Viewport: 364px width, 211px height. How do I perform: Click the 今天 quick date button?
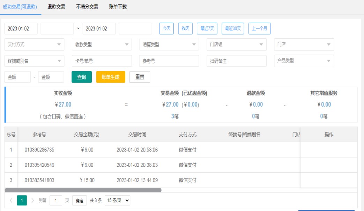coord(166,29)
